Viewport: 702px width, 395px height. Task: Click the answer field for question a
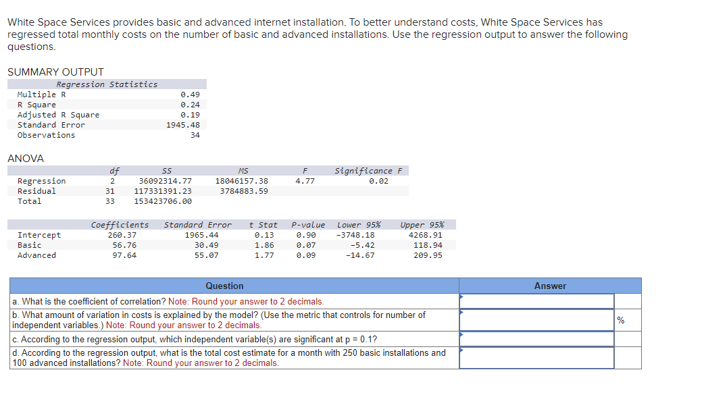[536, 301]
